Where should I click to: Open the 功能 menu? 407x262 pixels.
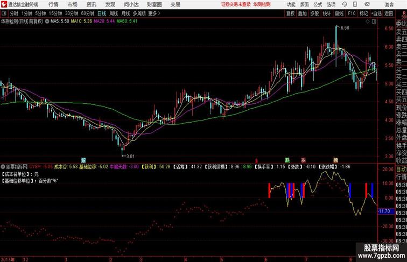(x=291, y=4)
